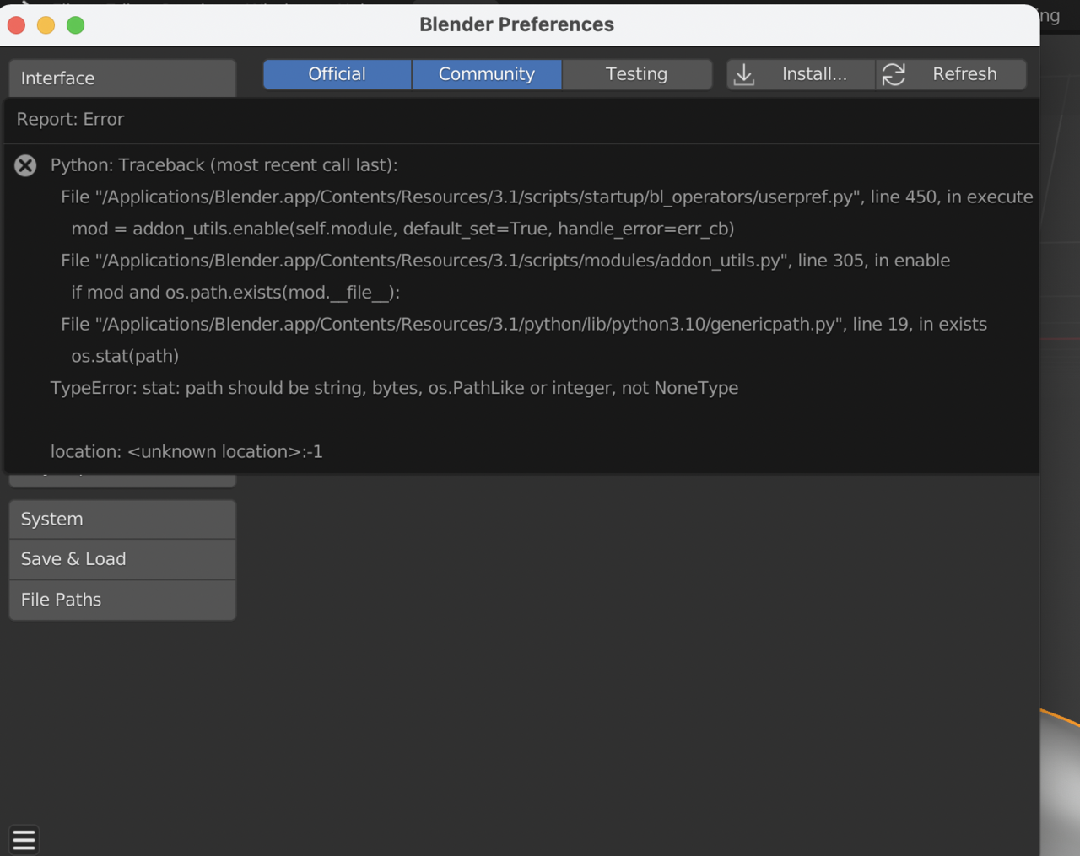The height and width of the screenshot is (856, 1080).
Task: Click the userpref.py traceback line
Action: pyautogui.click(x=546, y=197)
